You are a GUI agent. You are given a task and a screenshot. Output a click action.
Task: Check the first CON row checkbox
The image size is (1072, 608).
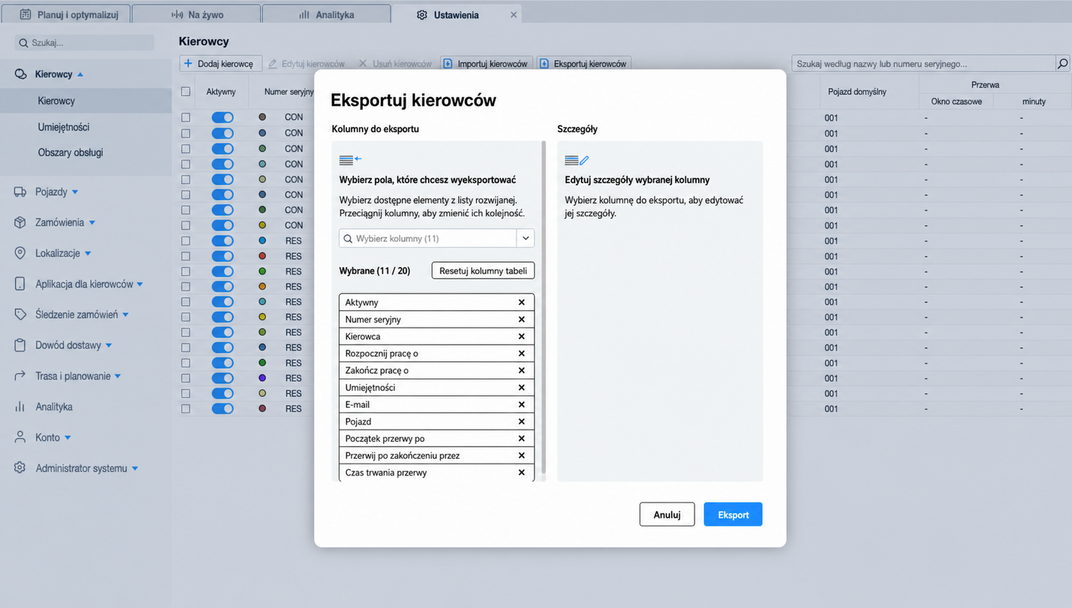pos(186,117)
